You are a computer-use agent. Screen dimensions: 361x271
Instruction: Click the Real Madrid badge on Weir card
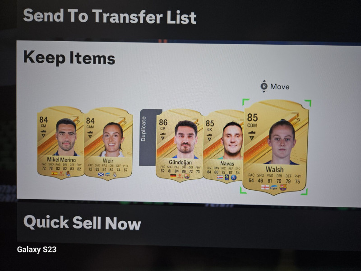pyautogui.click(x=115, y=175)
